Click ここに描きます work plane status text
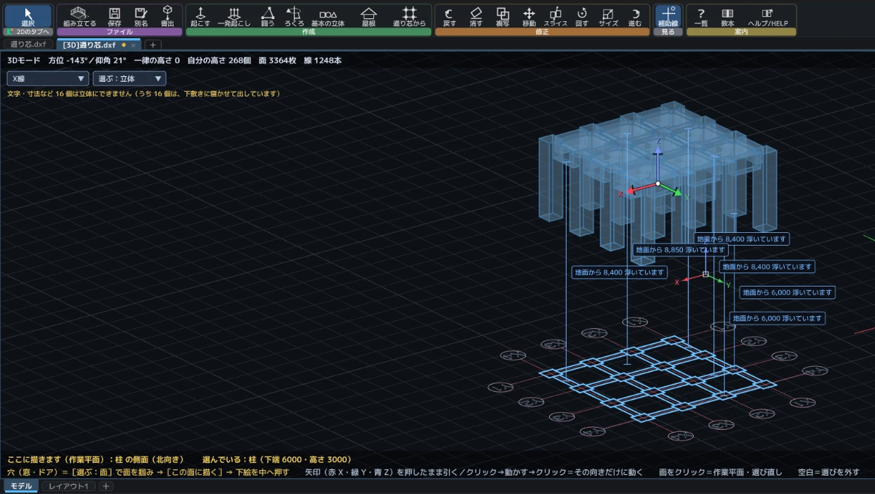875x494 pixels. click(96, 459)
